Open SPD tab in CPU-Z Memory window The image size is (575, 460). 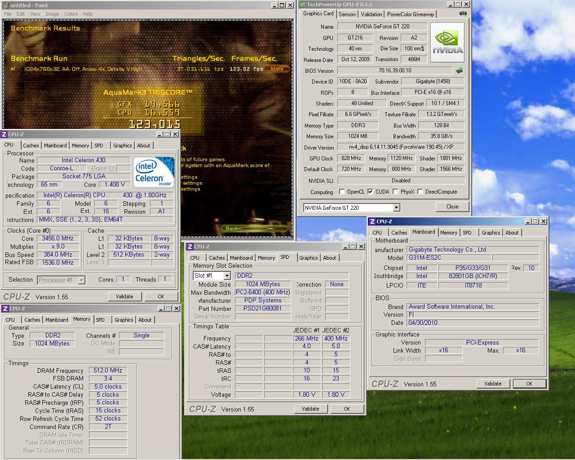(100, 320)
